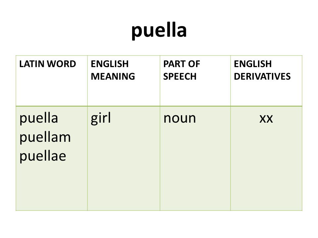Click the word "DERIVATIVES" in the header

pos(262,76)
